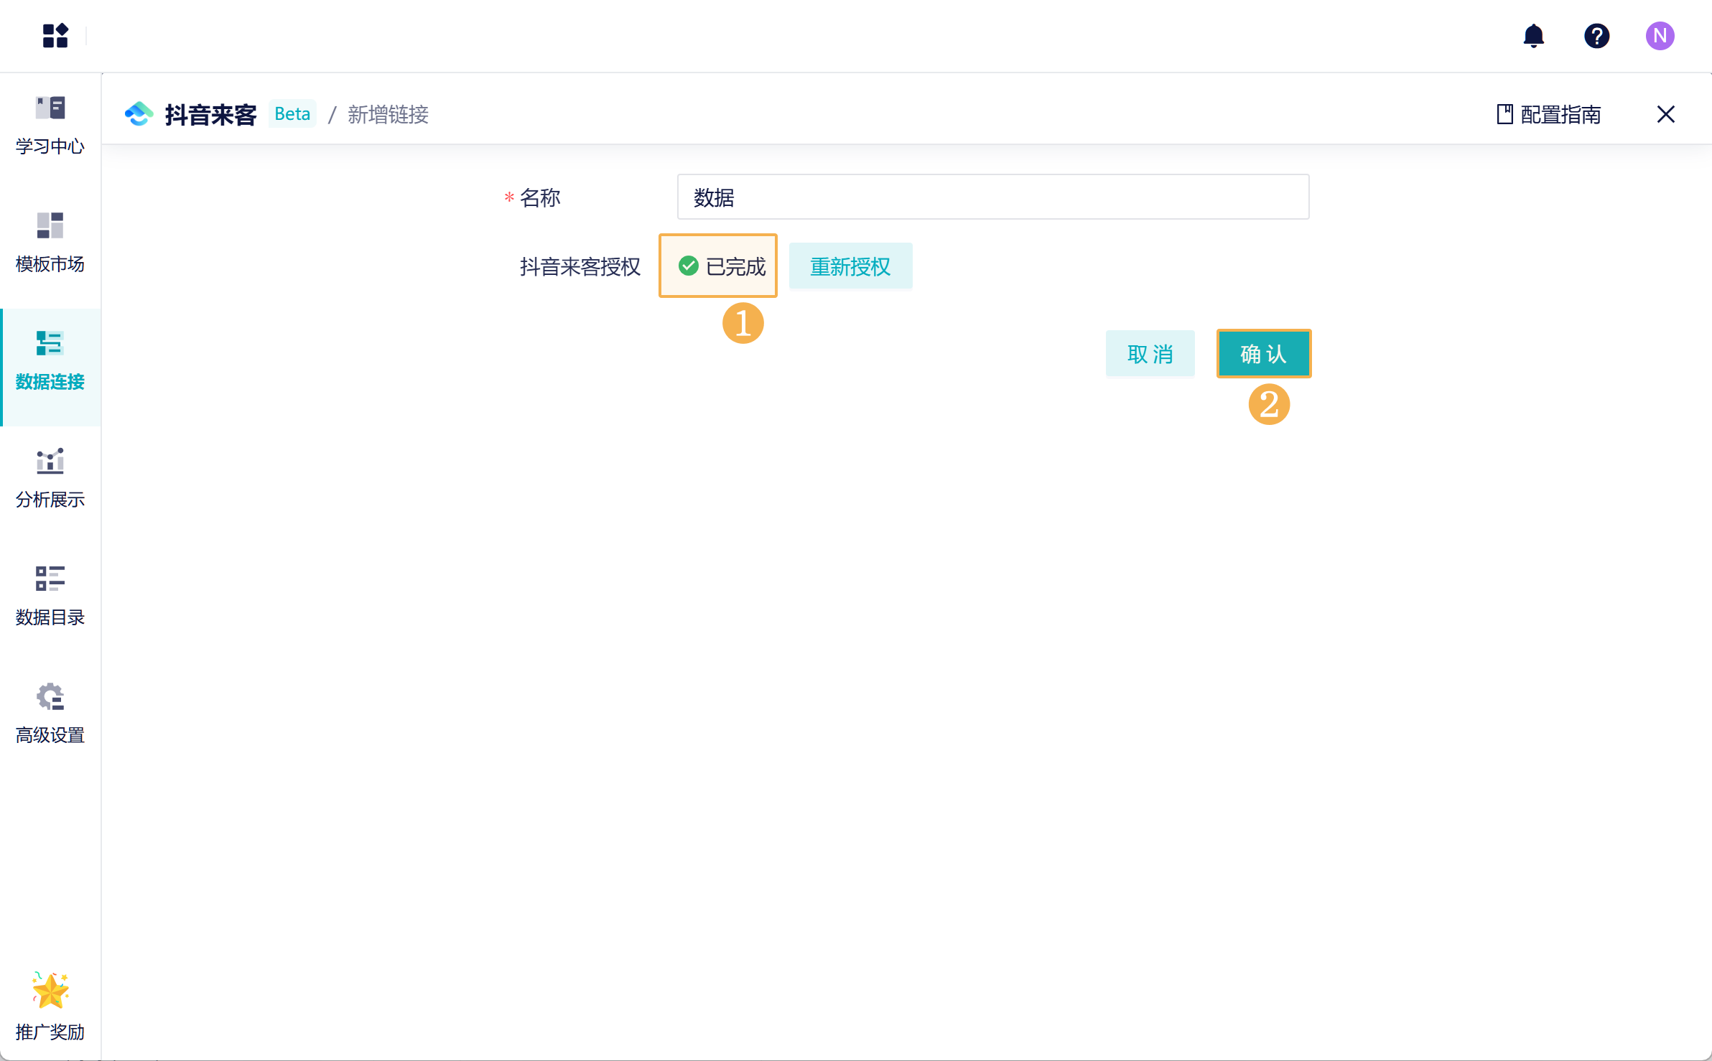
Task: Click the 抖音来客 logo icon
Action: [139, 114]
